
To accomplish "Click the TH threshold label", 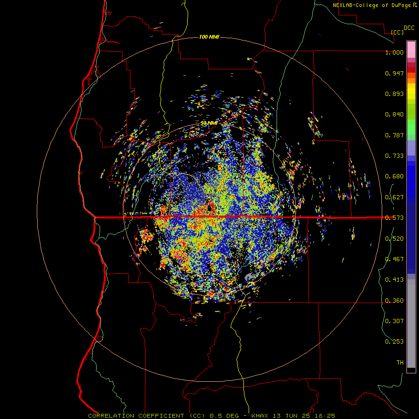I will click(400, 363).
